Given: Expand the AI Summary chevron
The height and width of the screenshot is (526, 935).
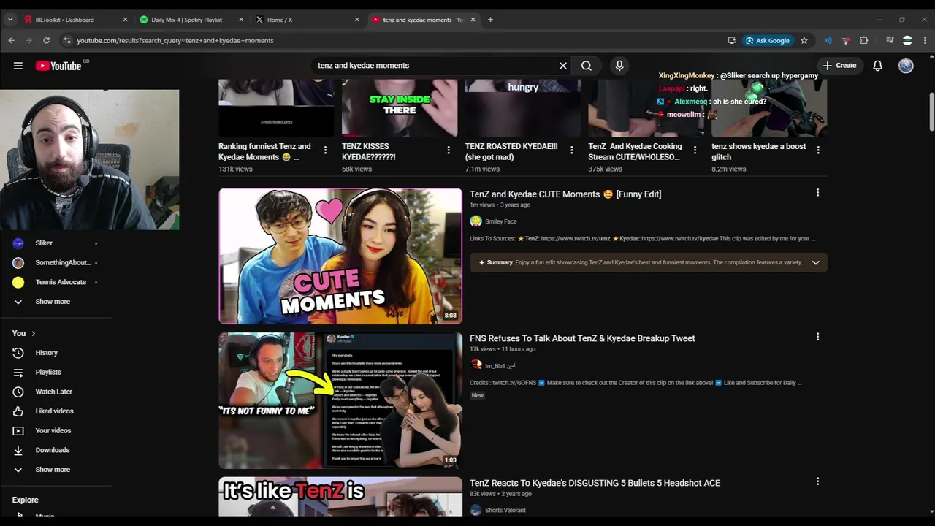Looking at the screenshot, I should pos(815,263).
